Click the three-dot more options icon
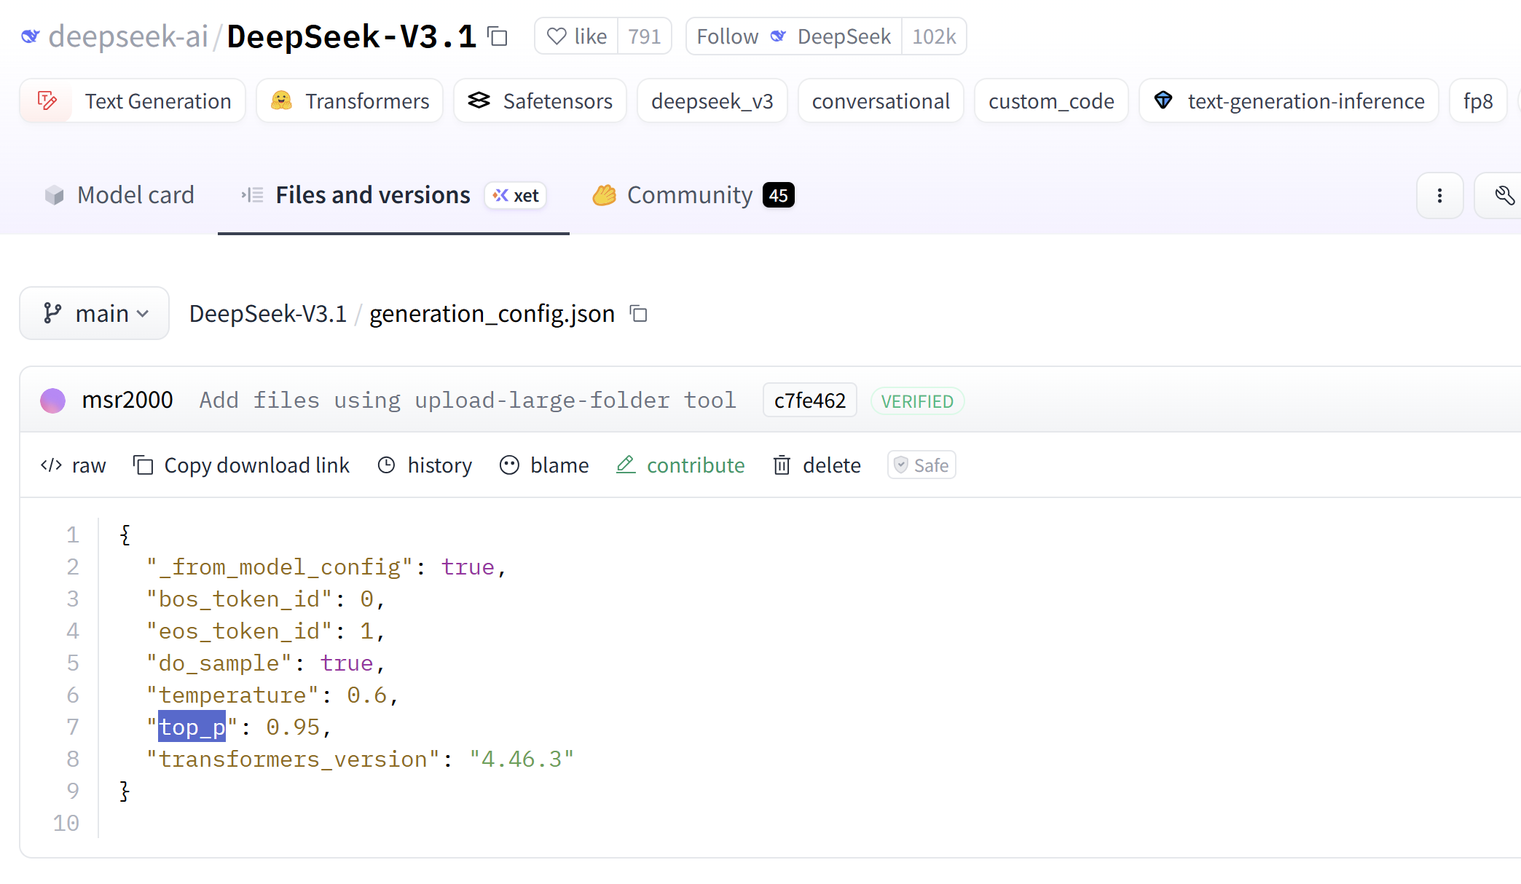The width and height of the screenshot is (1521, 884). (x=1439, y=195)
